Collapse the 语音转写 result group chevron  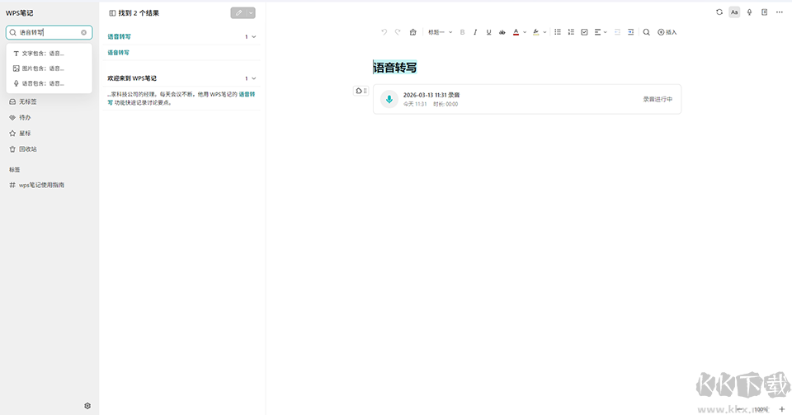[x=253, y=36]
